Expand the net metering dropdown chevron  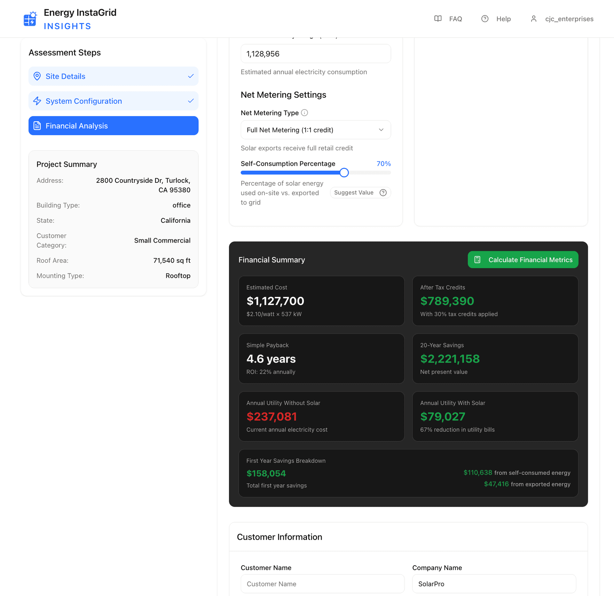[x=381, y=130]
